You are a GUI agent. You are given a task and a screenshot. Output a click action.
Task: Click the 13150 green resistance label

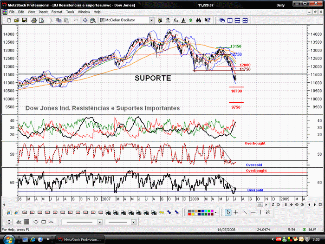236,46
